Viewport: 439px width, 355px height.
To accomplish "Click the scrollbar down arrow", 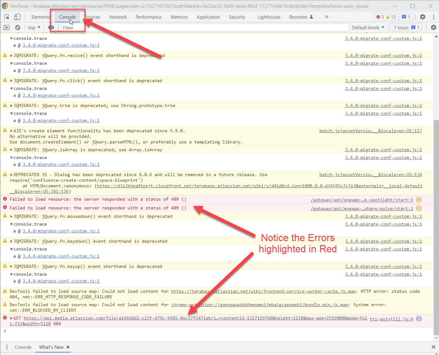I will coord(436,338).
